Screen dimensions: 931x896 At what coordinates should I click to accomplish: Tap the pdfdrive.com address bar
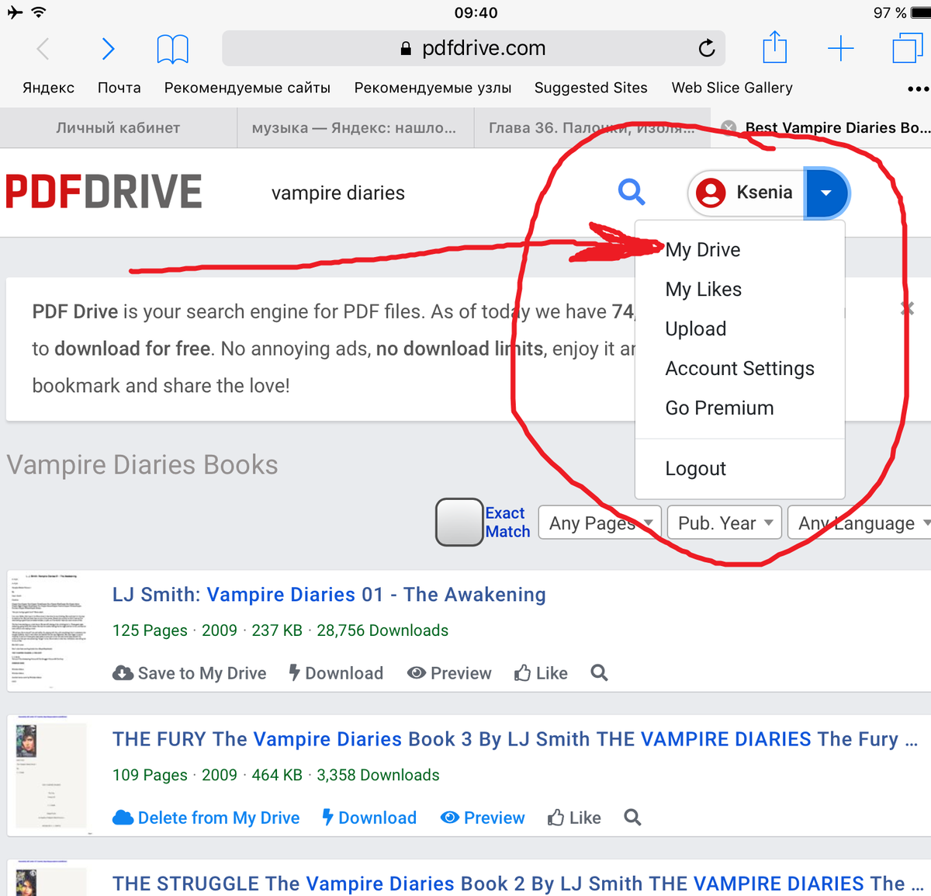coord(473,48)
